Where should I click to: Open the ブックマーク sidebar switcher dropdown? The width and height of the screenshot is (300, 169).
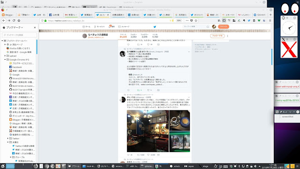[15, 27]
